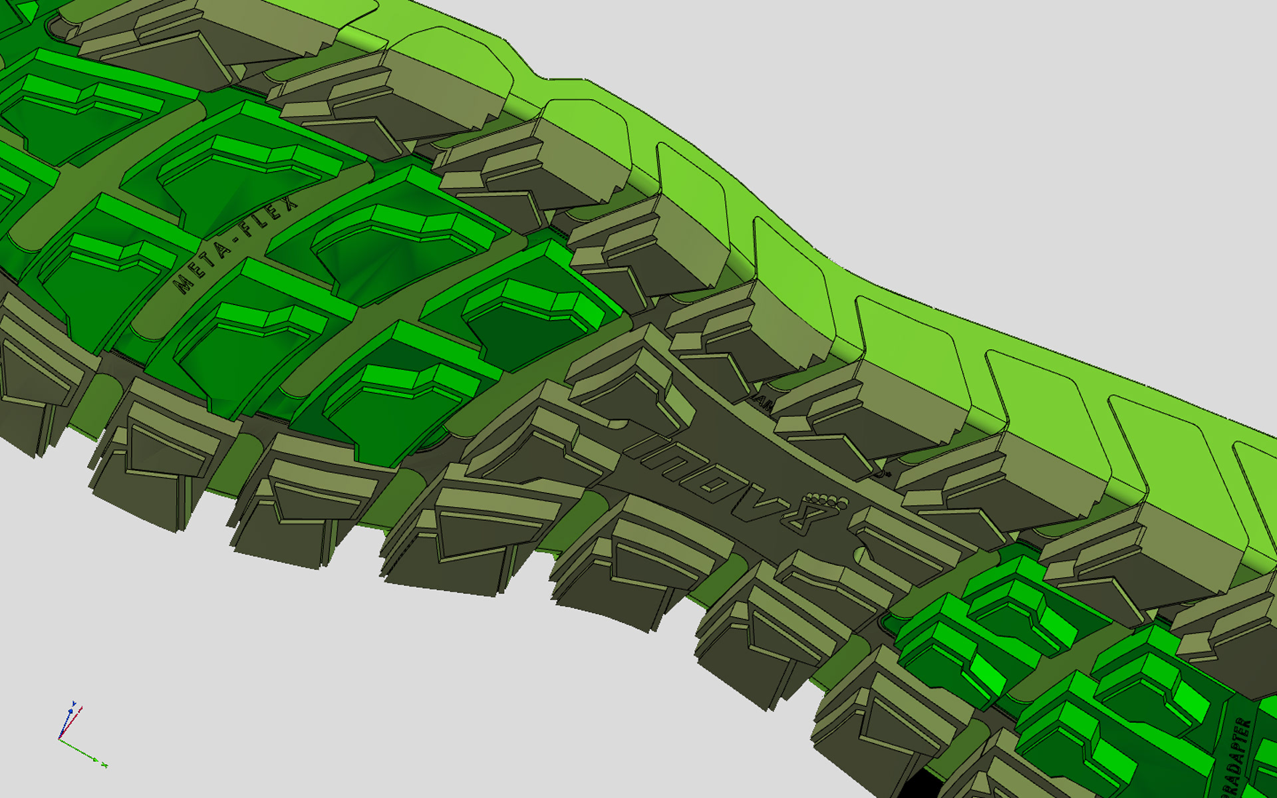The width and height of the screenshot is (1277, 798).
Task: Select the META-FLEX engraved text
Action: pos(235,245)
